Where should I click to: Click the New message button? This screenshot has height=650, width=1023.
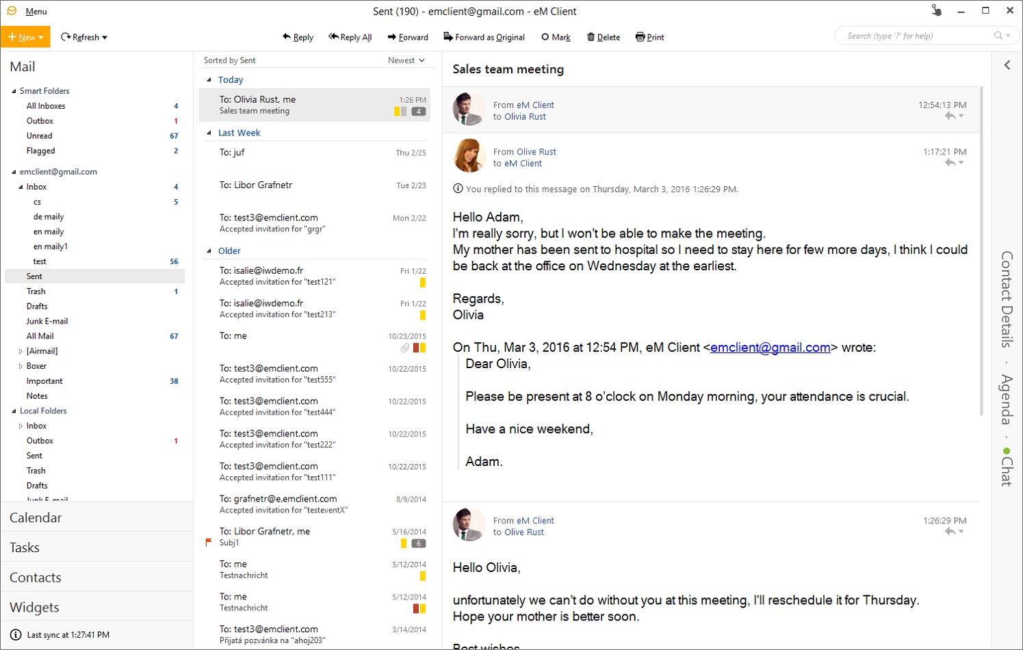pos(25,37)
